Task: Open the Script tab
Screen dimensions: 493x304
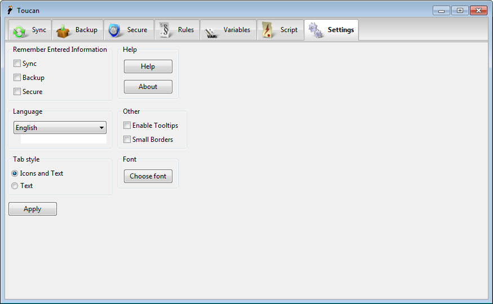Action: click(281, 30)
